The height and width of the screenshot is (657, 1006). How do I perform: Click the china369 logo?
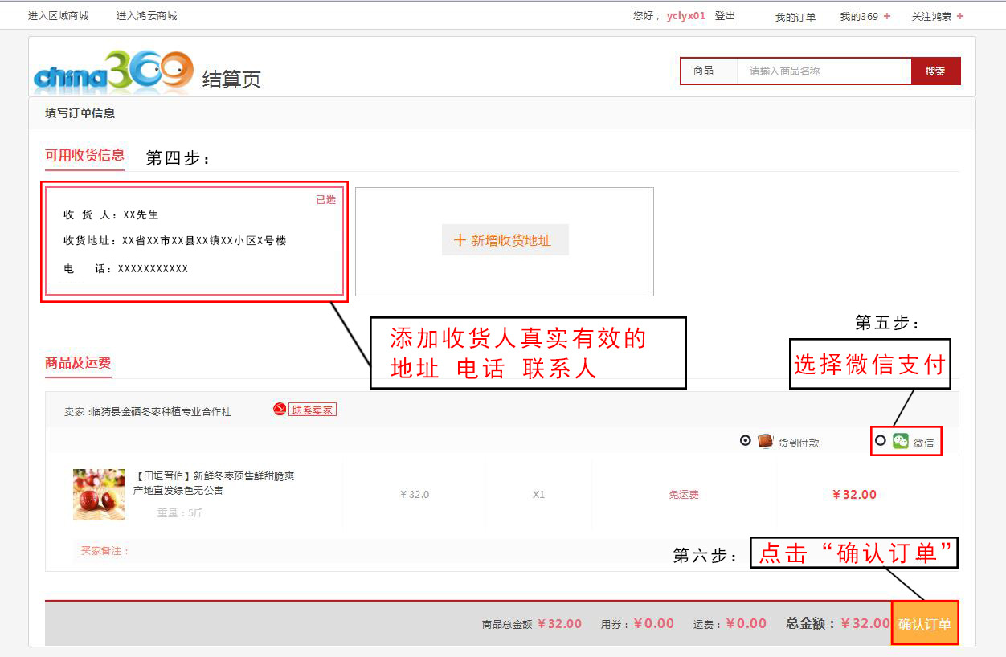pyautogui.click(x=113, y=71)
